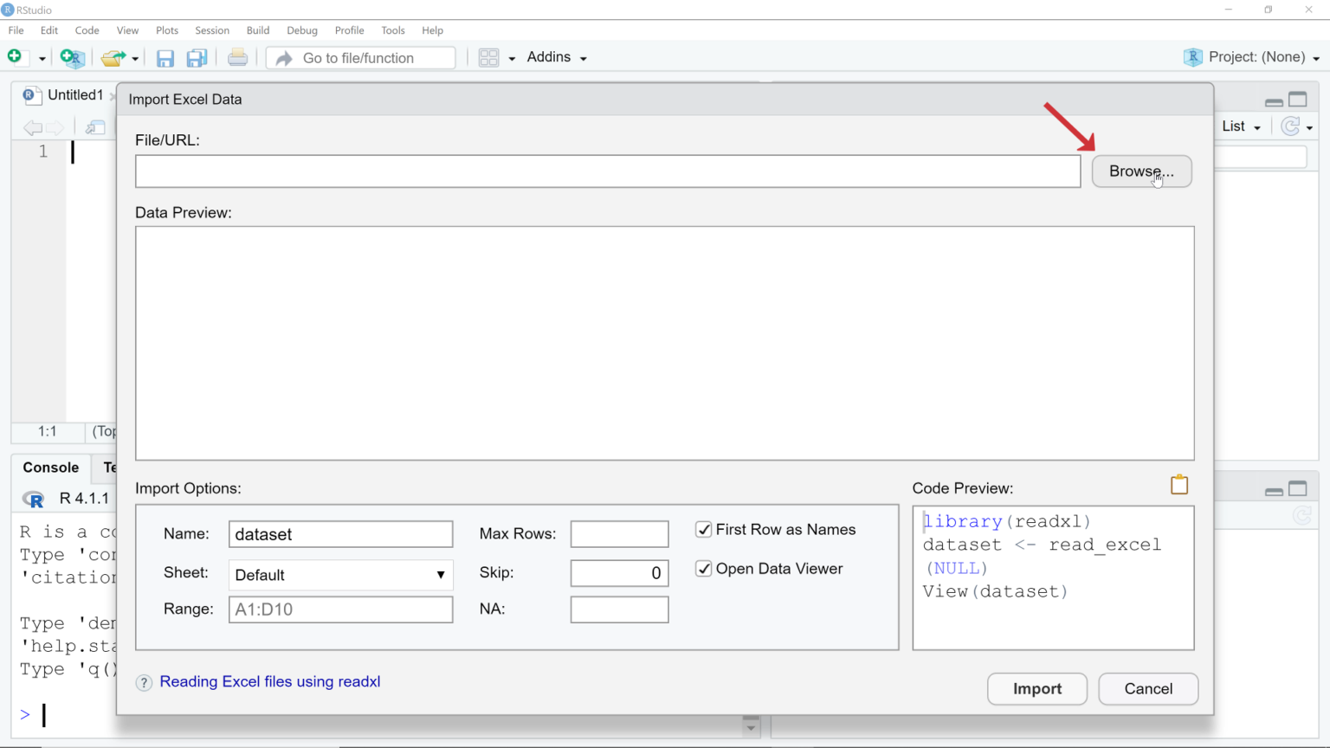Maximize the upper right pane

click(1298, 100)
